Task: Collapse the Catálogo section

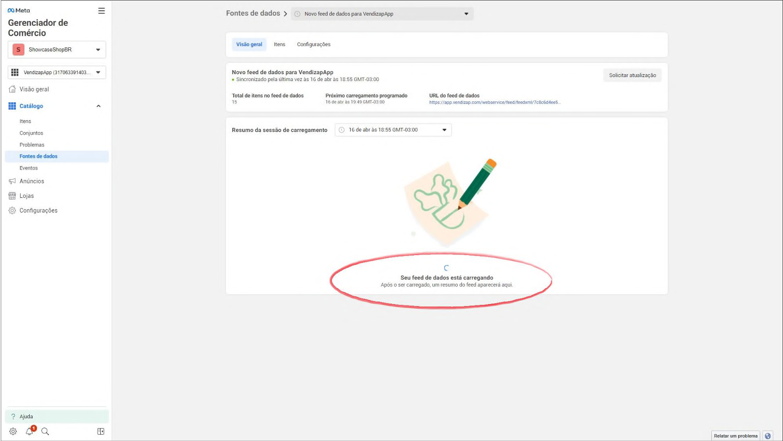Action: pos(98,106)
